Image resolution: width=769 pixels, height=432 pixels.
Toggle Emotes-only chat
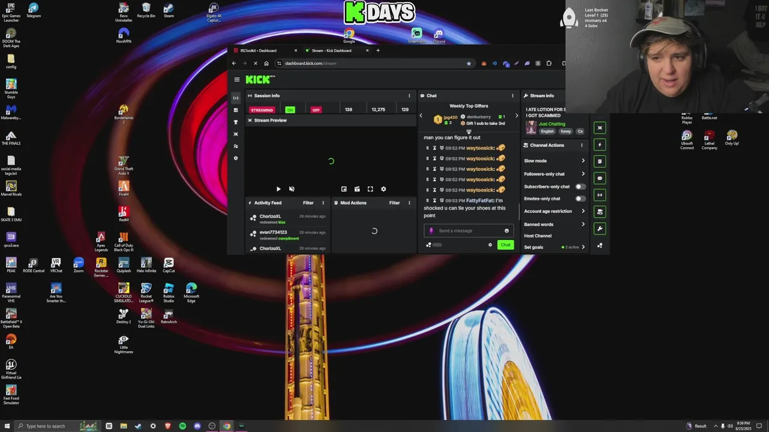click(580, 199)
